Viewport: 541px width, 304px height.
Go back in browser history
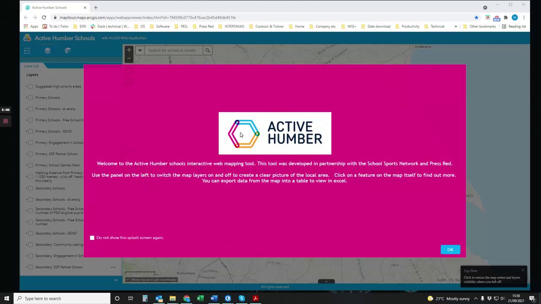[x=26, y=17]
